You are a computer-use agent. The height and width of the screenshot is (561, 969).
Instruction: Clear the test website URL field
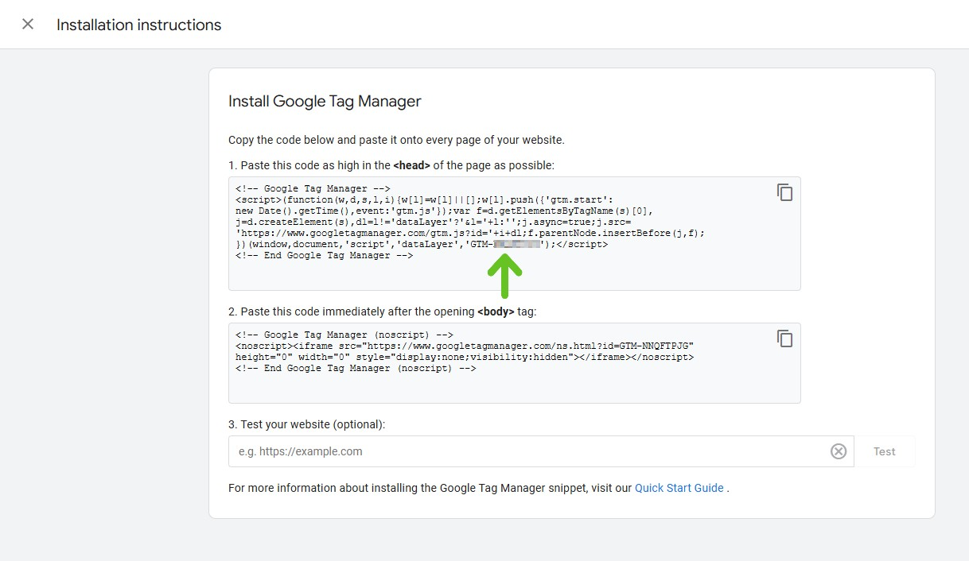point(838,451)
